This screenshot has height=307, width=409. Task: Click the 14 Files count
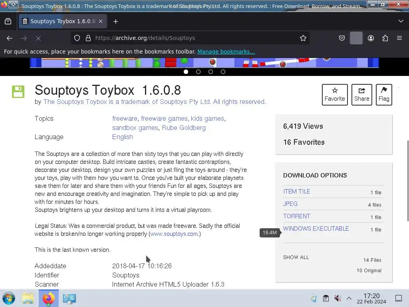click(372, 260)
